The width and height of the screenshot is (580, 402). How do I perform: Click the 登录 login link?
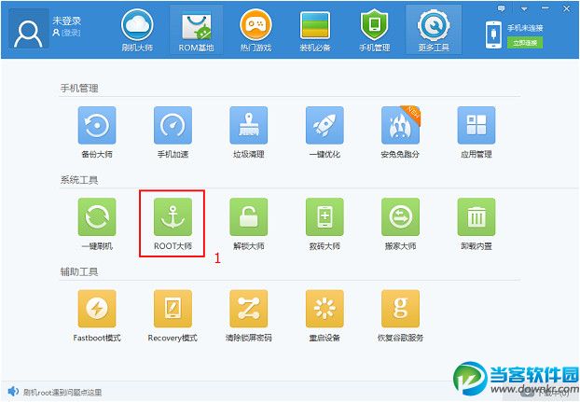coord(70,33)
